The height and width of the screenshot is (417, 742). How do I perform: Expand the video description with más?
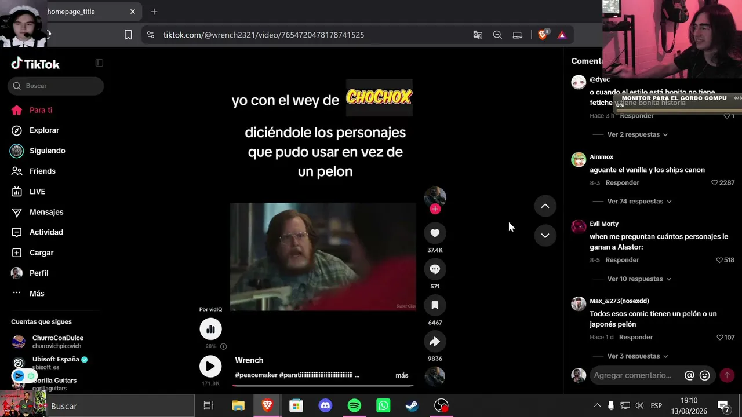[402, 375]
